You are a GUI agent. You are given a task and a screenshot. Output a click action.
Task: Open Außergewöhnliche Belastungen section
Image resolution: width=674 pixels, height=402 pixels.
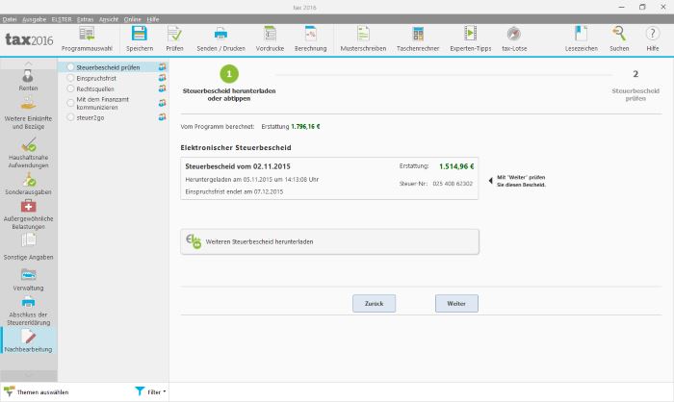(x=28, y=214)
